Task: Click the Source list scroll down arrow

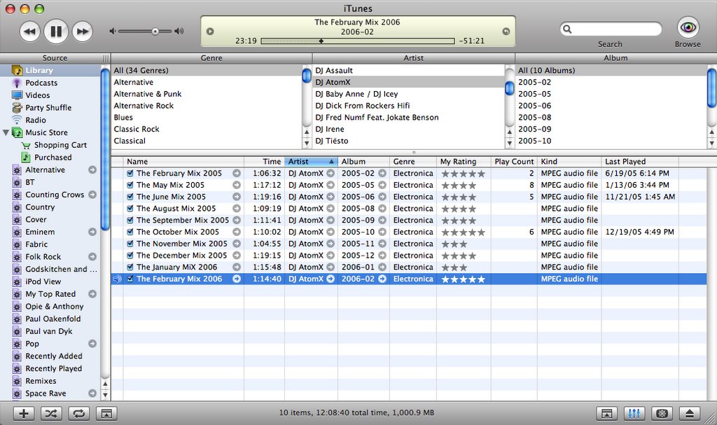Action: click(105, 394)
